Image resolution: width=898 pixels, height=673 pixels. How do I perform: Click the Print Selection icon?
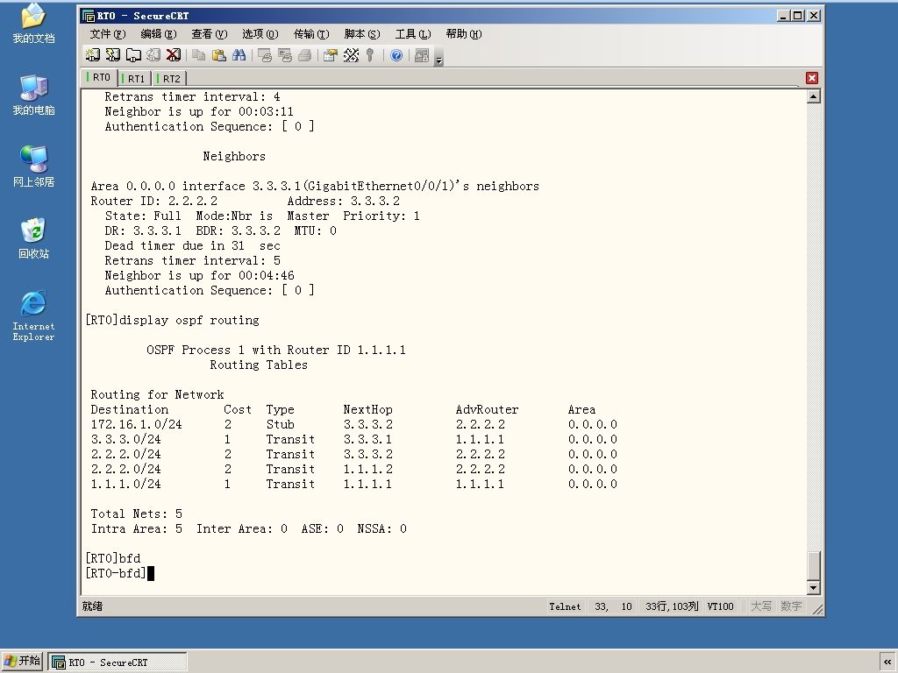tap(285, 55)
